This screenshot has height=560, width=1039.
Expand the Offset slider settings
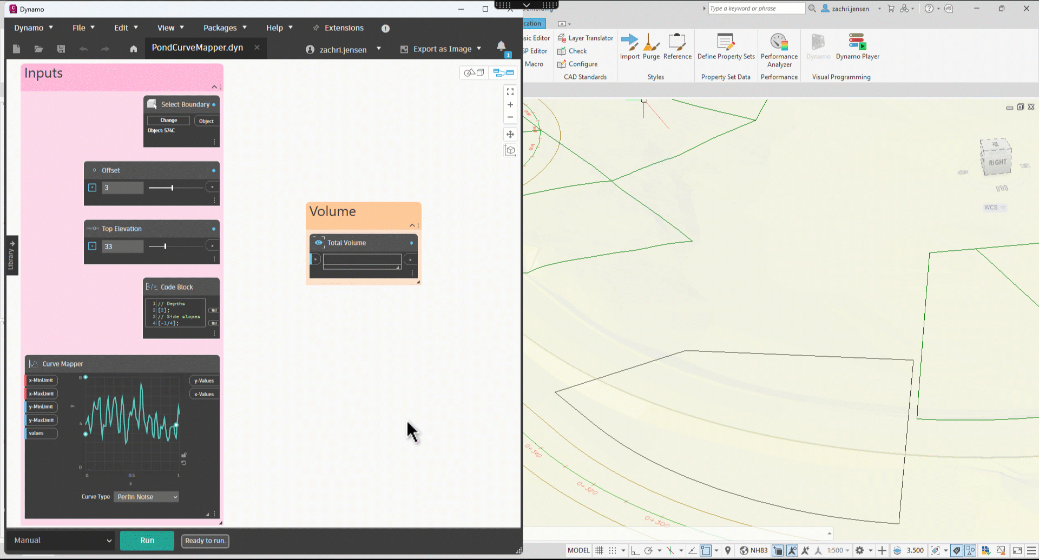point(93,188)
